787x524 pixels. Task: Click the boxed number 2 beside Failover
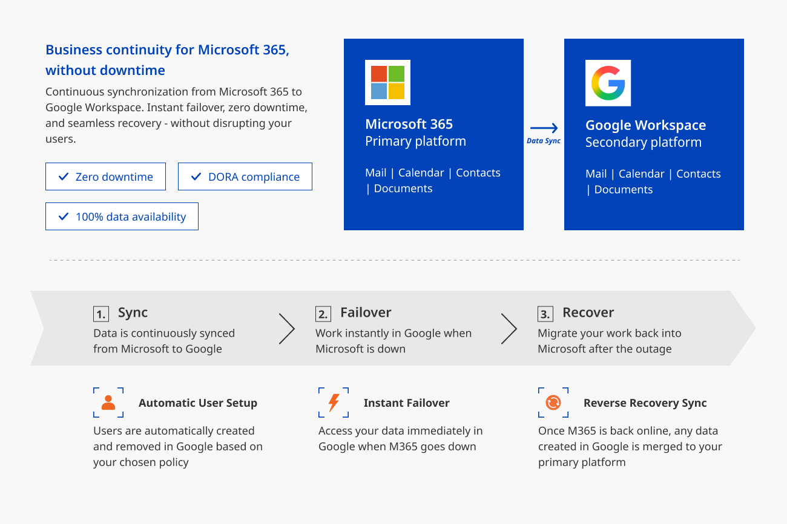click(x=323, y=314)
